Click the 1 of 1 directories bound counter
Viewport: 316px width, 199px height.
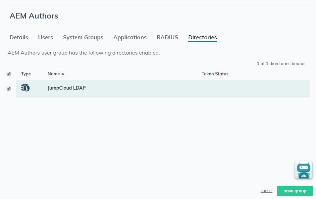click(x=280, y=63)
